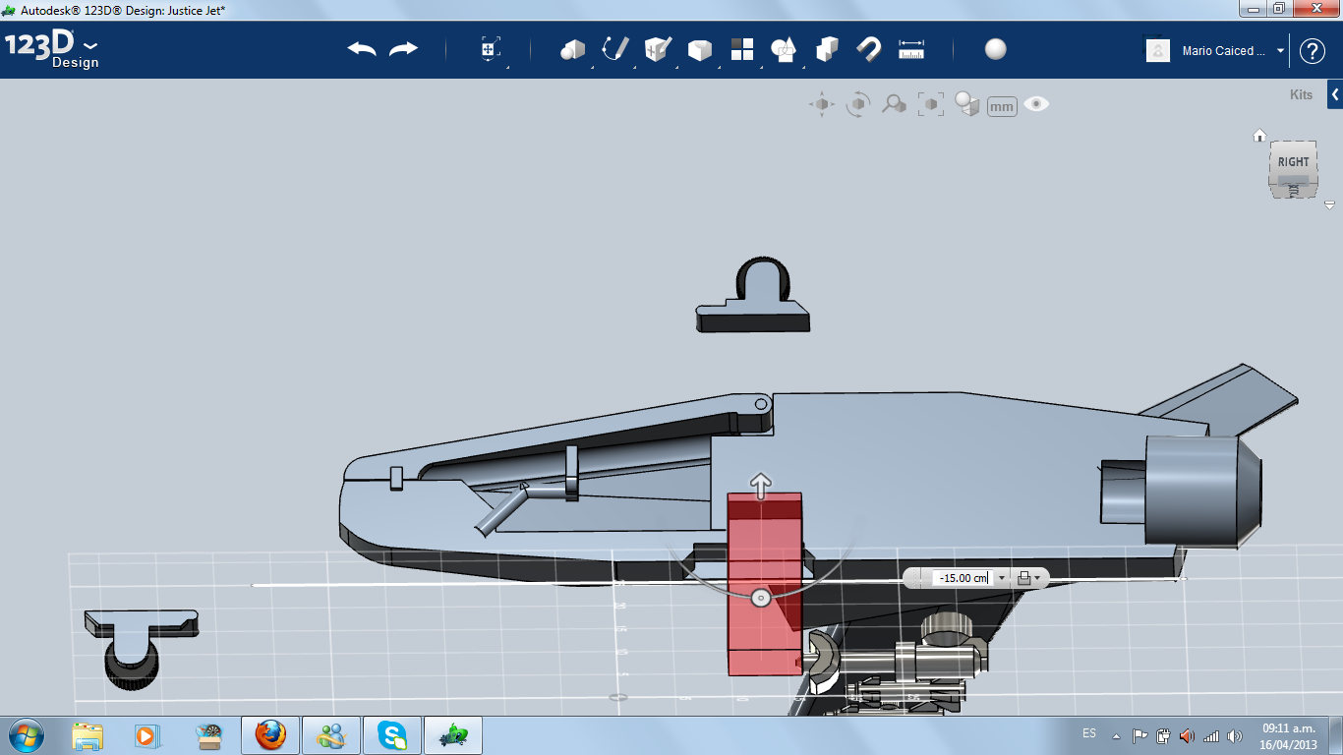Screen dimensions: 1343x755
Task: Open the mm units setting
Action: coord(1002,106)
